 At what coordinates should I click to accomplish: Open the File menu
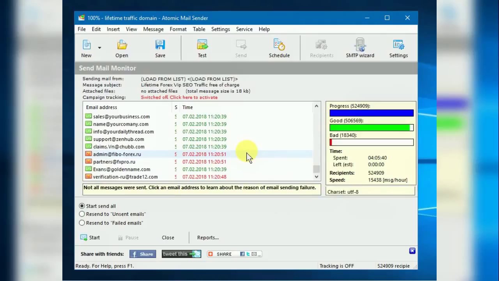(x=81, y=29)
